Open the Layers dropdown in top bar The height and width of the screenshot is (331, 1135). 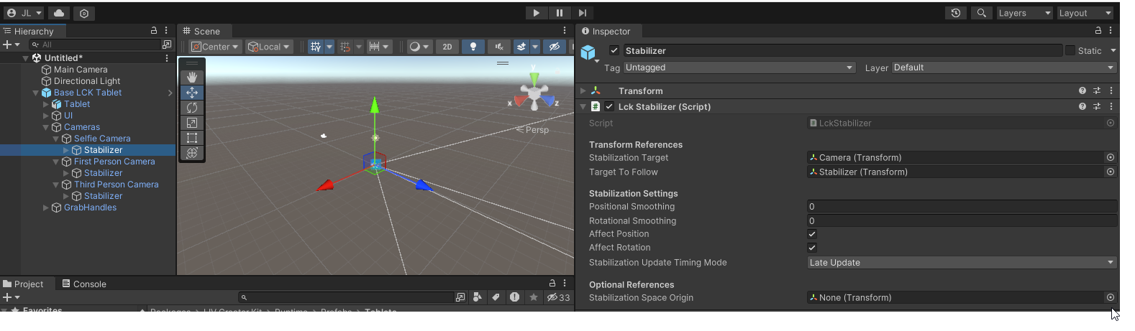(x=1024, y=13)
